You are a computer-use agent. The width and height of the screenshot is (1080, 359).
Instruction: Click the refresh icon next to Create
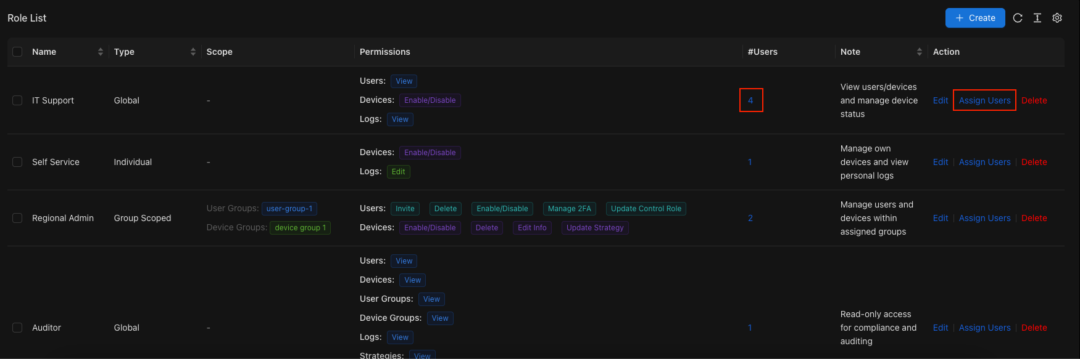click(x=1018, y=18)
